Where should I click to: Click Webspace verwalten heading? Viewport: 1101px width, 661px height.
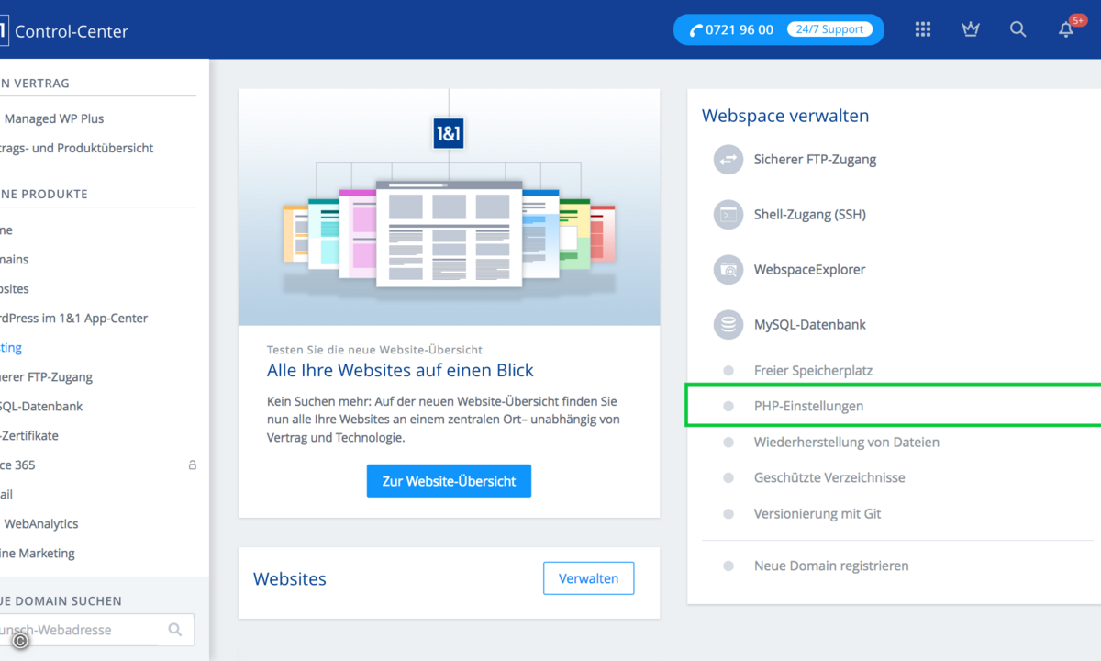(x=785, y=116)
